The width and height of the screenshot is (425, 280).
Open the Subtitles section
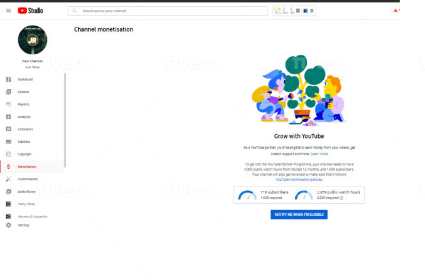[24, 142]
